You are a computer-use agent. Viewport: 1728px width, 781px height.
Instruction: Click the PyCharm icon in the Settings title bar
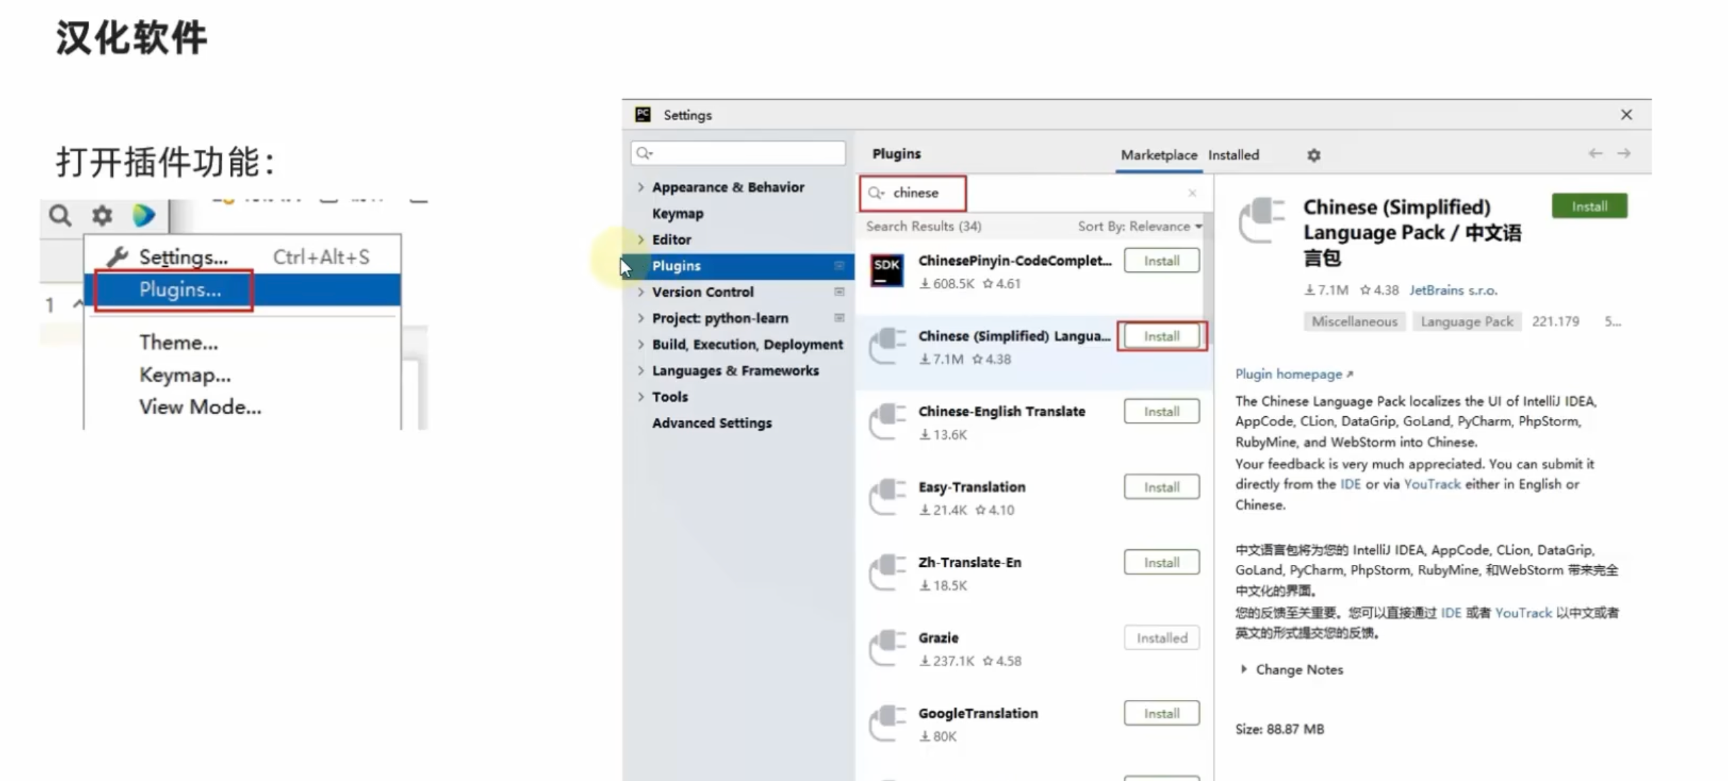coord(643,115)
